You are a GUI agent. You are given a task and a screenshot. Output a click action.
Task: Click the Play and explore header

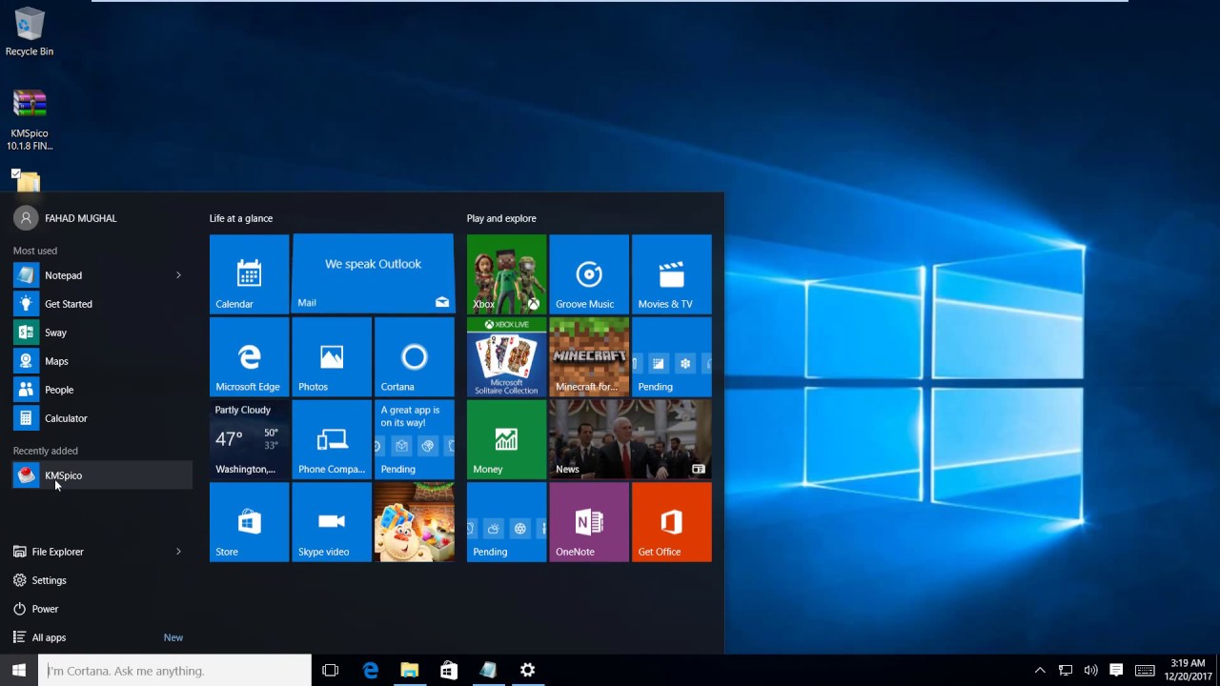pos(501,218)
